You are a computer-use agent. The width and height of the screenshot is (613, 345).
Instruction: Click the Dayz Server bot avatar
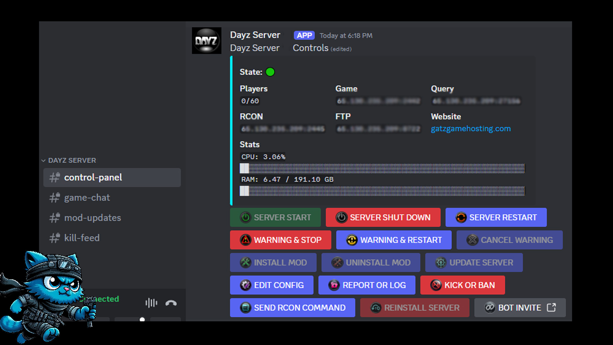click(206, 41)
